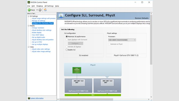Image resolution: width=179 pixels, height=101 pixels.
Task: Click the Configure SLI page header icon
Action: click(x=61, y=15)
